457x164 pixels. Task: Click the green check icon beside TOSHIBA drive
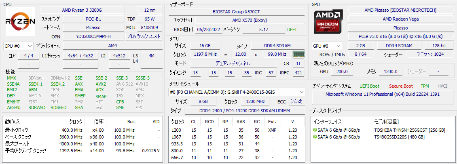(x=315, y=130)
